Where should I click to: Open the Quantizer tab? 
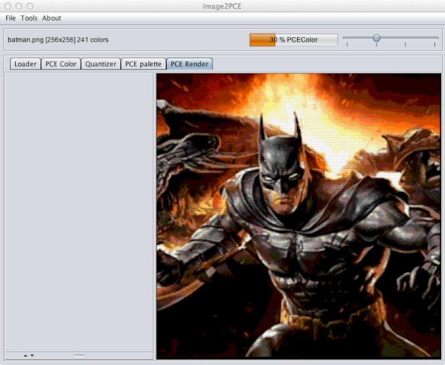(101, 64)
